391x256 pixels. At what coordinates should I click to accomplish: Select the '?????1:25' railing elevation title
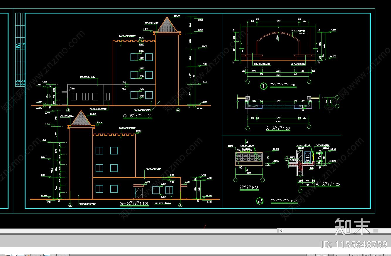tap(249, 188)
